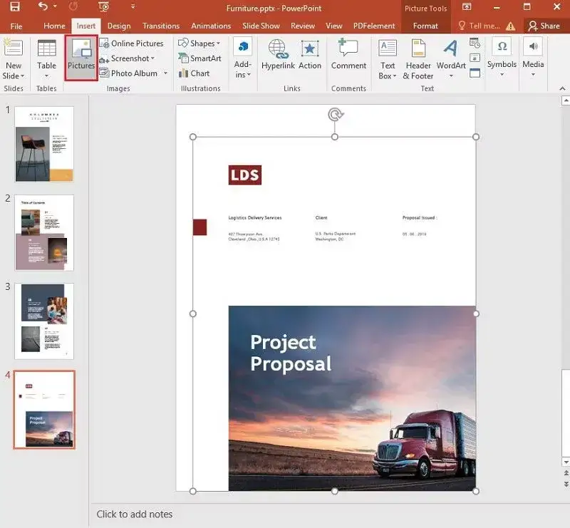Screen dimensions: 570x528
Task: Click the Date & Time icon
Action: pos(475,43)
